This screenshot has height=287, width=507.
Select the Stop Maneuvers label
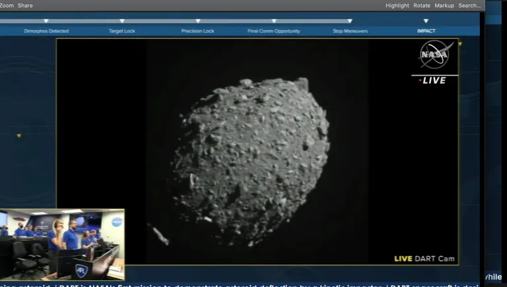(x=350, y=31)
